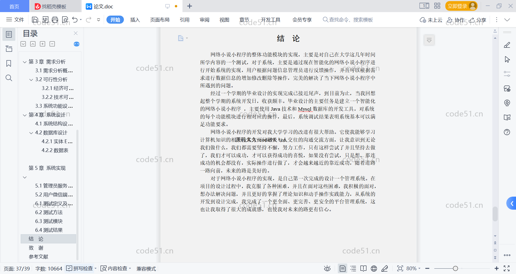Collapse the 4.2 数据库设计 chevron
This screenshot has height=274, width=516.
(31, 133)
